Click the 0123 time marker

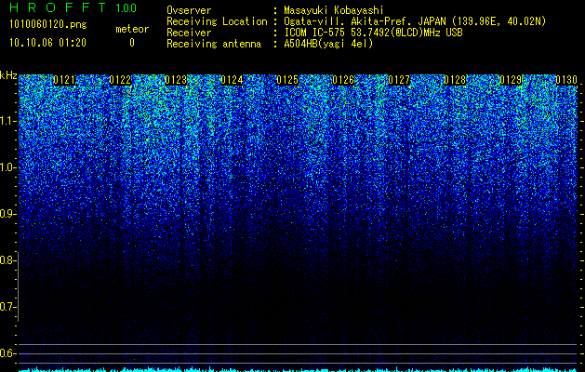176,80
